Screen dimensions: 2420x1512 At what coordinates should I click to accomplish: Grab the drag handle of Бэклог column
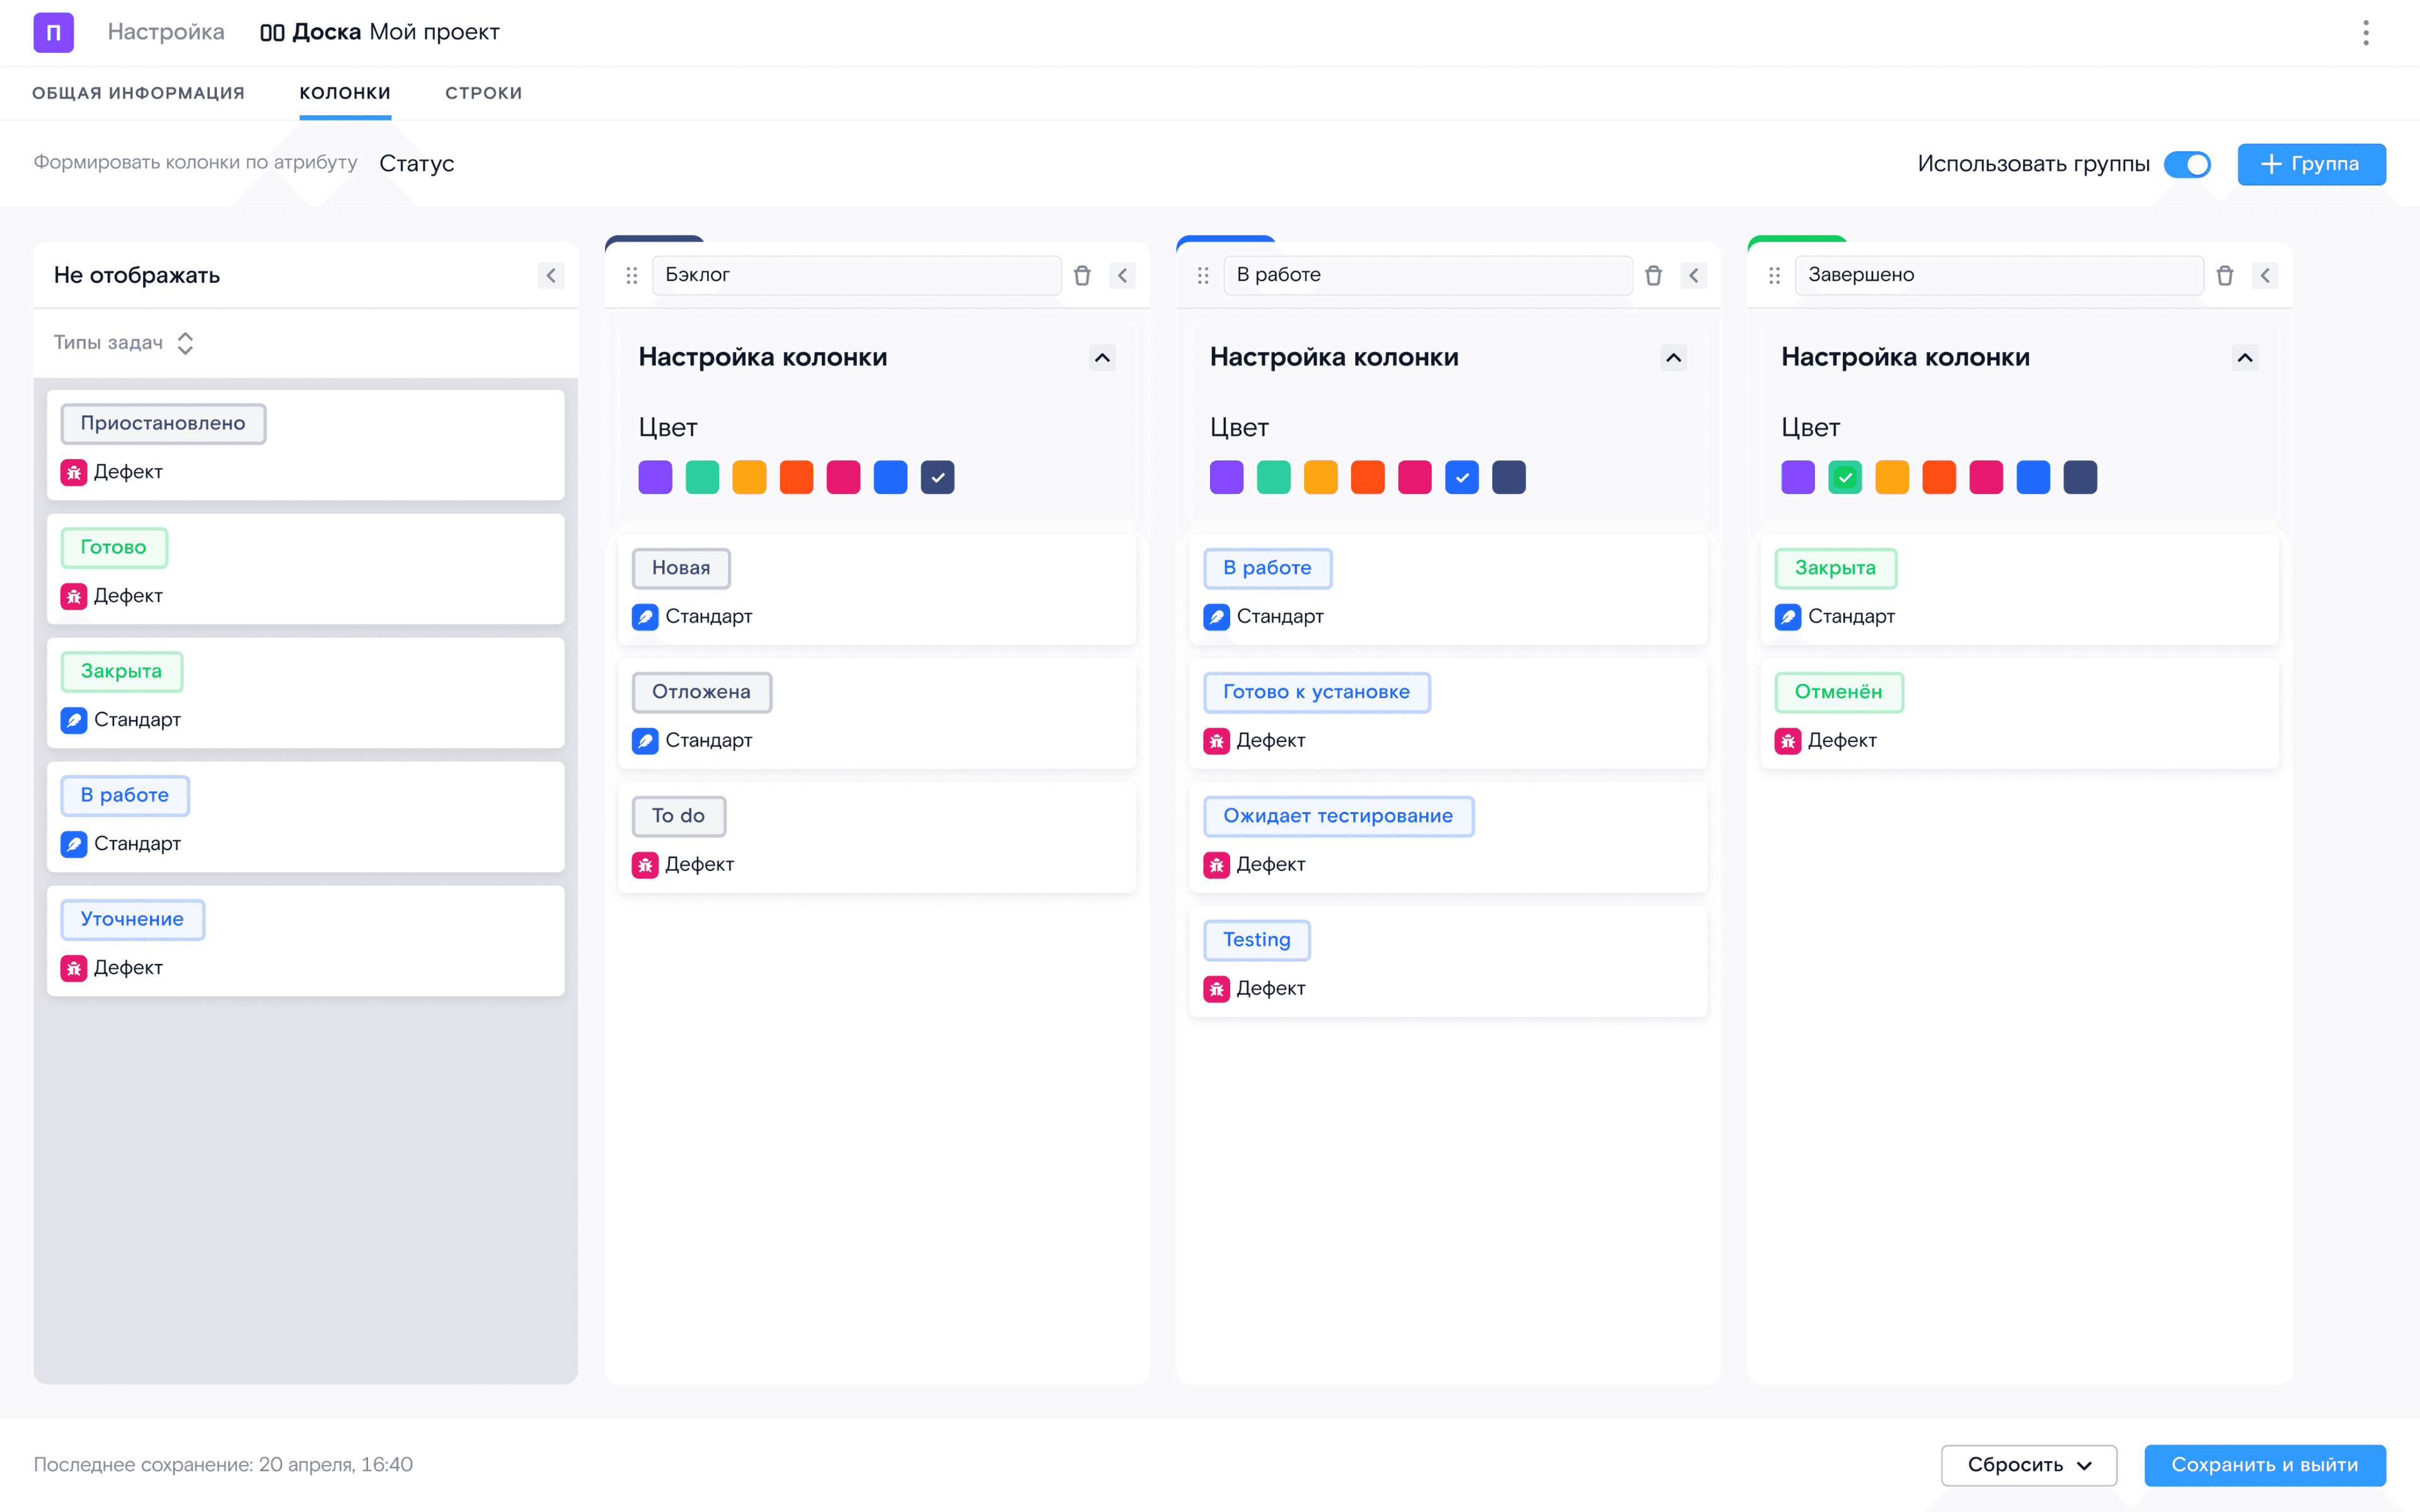(x=631, y=275)
